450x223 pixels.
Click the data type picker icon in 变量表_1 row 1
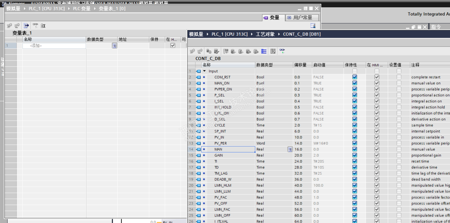[115, 46]
